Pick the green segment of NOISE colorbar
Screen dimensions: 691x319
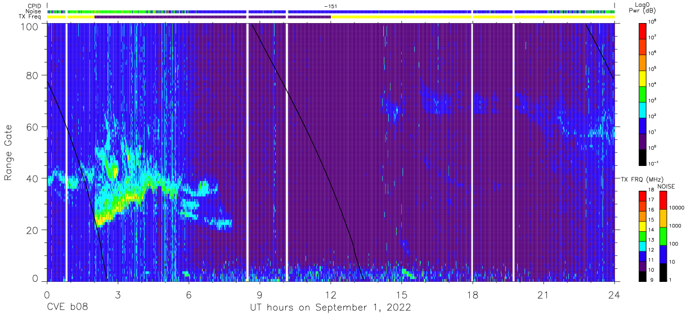click(x=662, y=236)
